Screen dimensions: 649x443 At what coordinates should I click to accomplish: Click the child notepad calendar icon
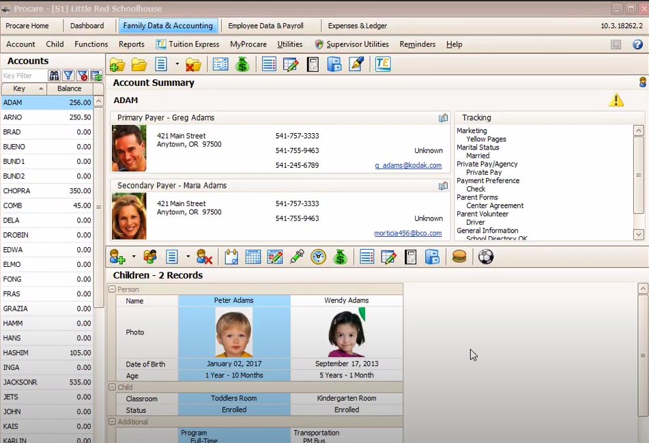point(231,257)
